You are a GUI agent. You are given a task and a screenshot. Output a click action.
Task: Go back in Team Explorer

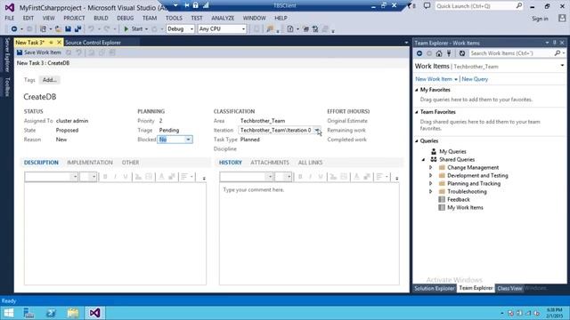pyautogui.click(x=419, y=53)
